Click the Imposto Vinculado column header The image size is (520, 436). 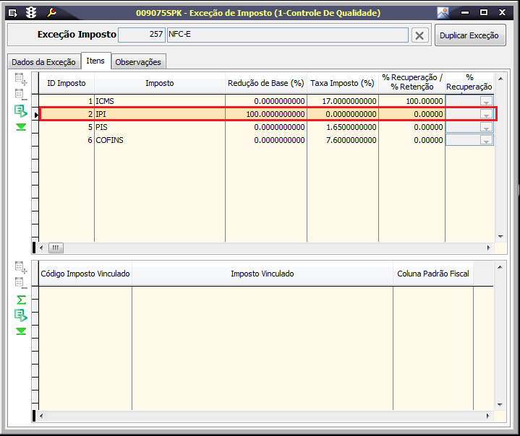(x=263, y=274)
